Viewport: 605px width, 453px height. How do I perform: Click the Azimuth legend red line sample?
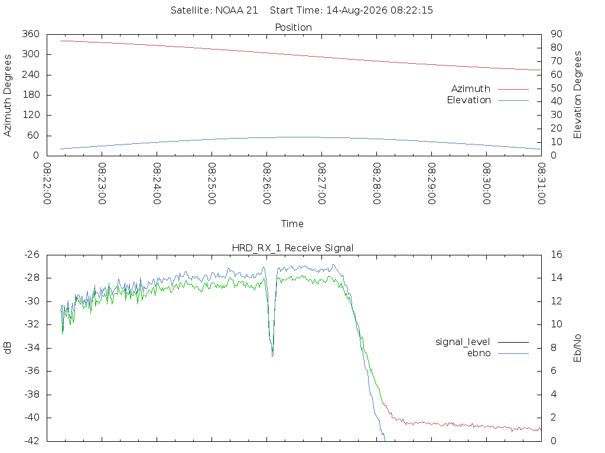tap(513, 89)
